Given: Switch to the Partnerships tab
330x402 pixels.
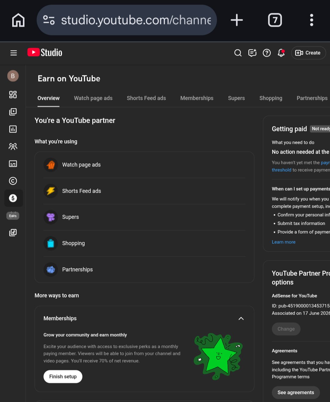Looking at the screenshot, I should click(312, 98).
